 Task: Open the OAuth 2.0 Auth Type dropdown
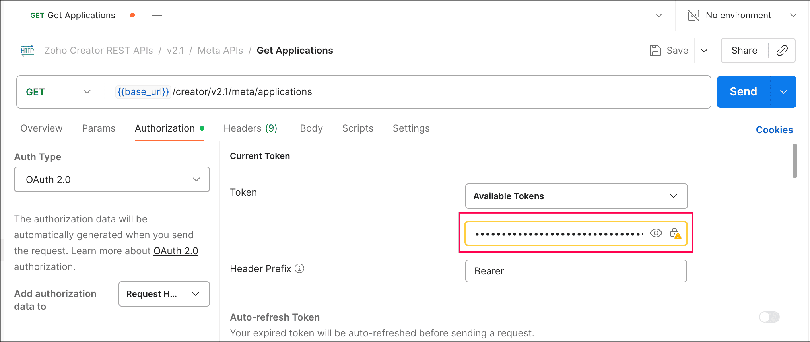click(x=112, y=179)
